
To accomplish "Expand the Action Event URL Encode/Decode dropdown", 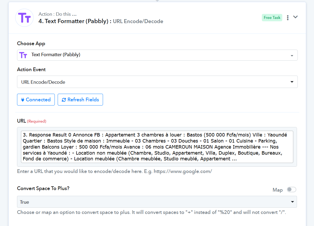I will pyautogui.click(x=157, y=82).
